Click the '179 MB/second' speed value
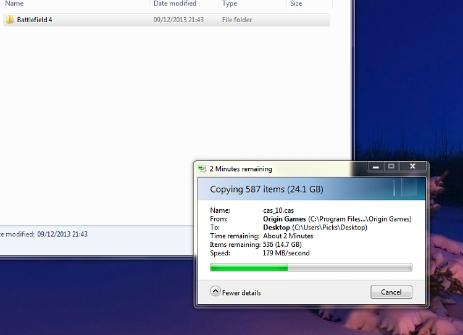This screenshot has height=335, width=463. click(286, 253)
